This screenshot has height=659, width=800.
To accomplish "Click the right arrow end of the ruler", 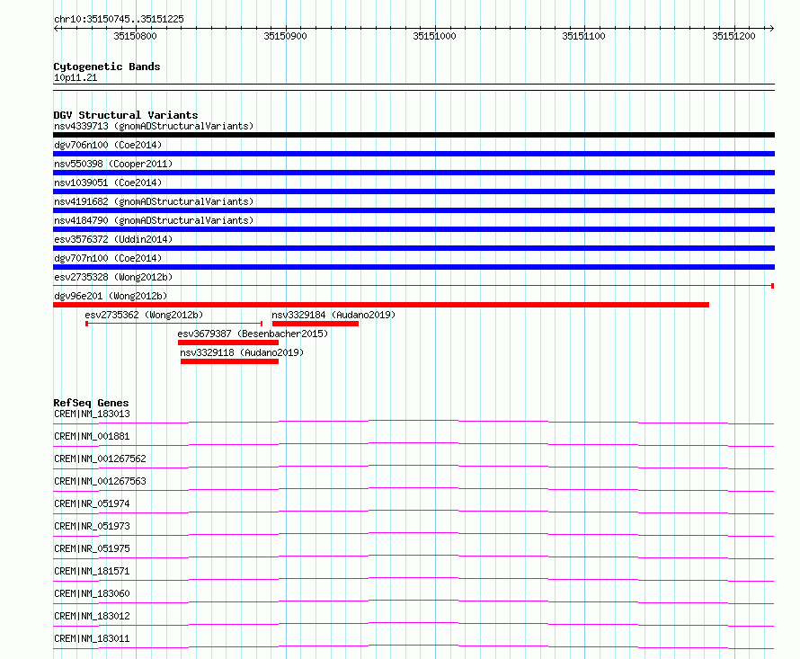I will click(x=771, y=28).
